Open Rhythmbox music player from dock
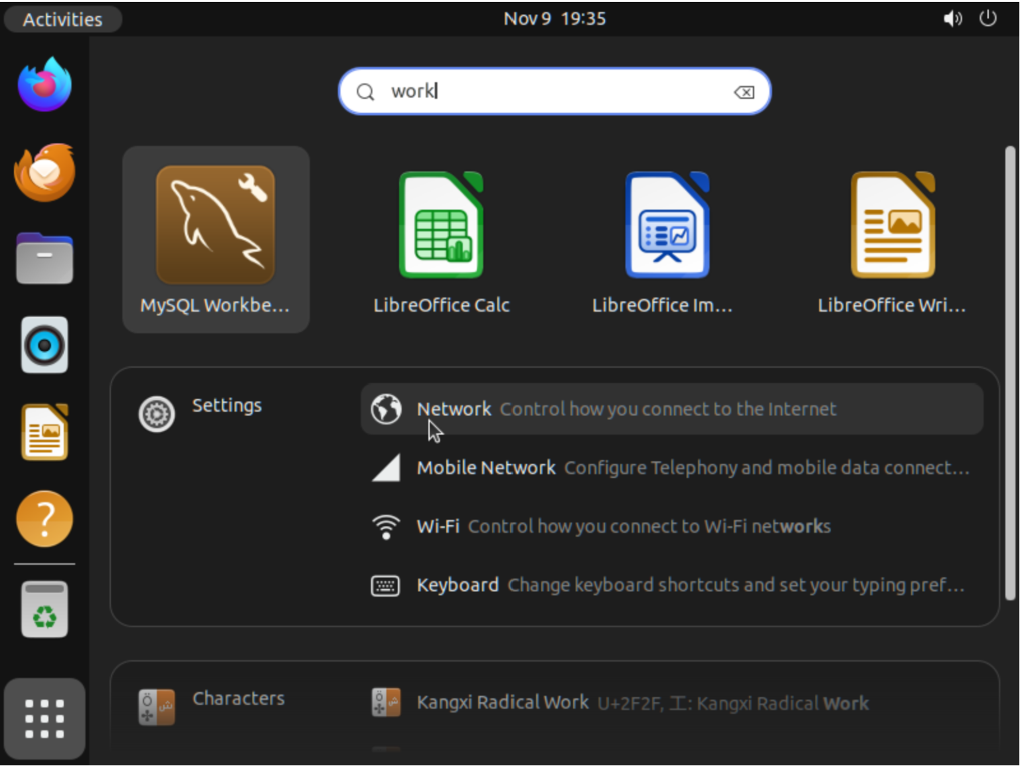1020x766 pixels. (x=44, y=346)
